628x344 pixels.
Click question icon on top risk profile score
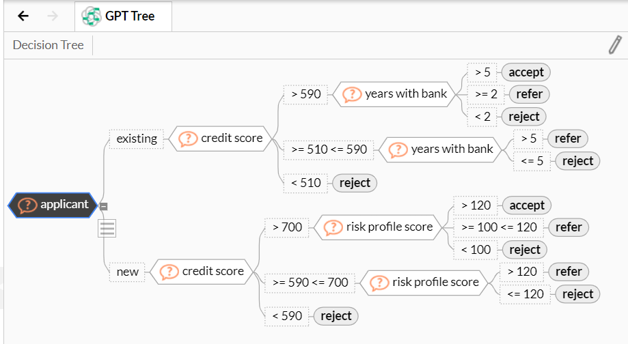tap(333, 227)
